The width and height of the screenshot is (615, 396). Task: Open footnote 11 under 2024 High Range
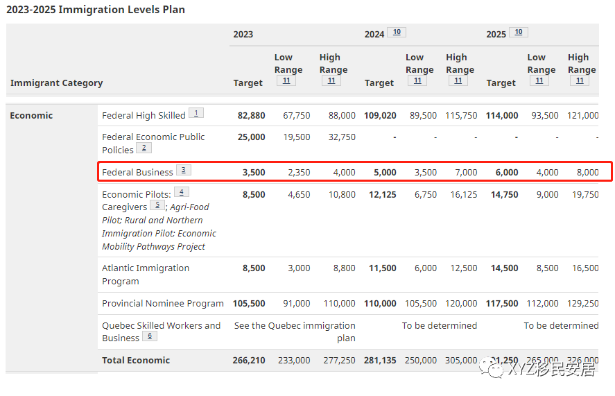pyautogui.click(x=458, y=80)
